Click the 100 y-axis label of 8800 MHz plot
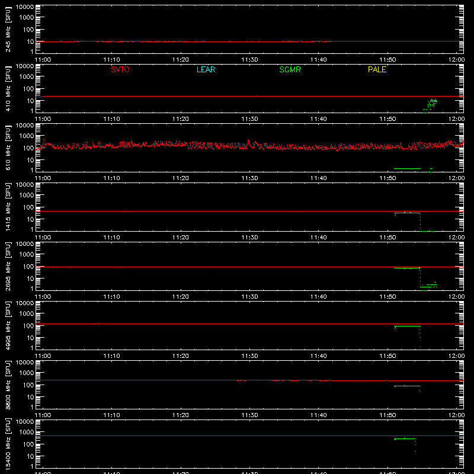The width and height of the screenshot is (474, 474). click(28, 385)
